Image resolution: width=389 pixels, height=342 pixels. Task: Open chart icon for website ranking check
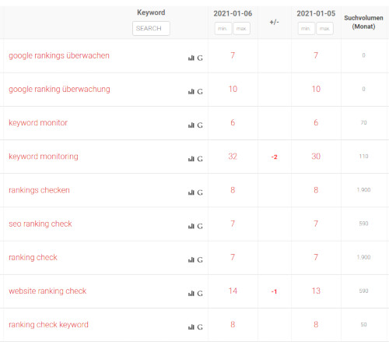pos(191,293)
